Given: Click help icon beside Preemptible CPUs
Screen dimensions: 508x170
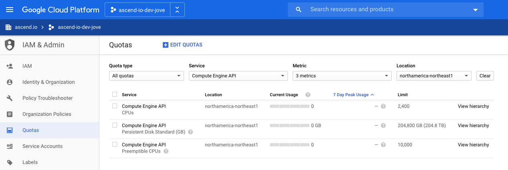Looking at the screenshot, I should pyautogui.click(x=166, y=151).
